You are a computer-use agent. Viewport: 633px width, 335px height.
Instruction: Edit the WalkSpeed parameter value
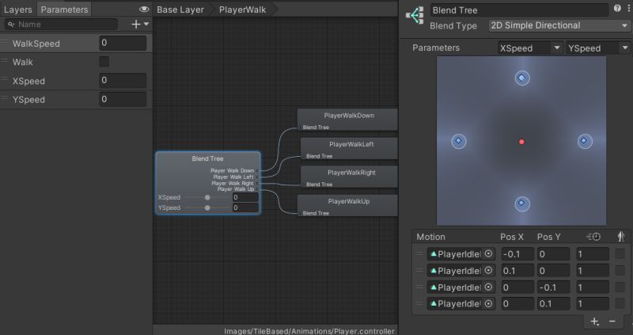pyautogui.click(x=123, y=43)
